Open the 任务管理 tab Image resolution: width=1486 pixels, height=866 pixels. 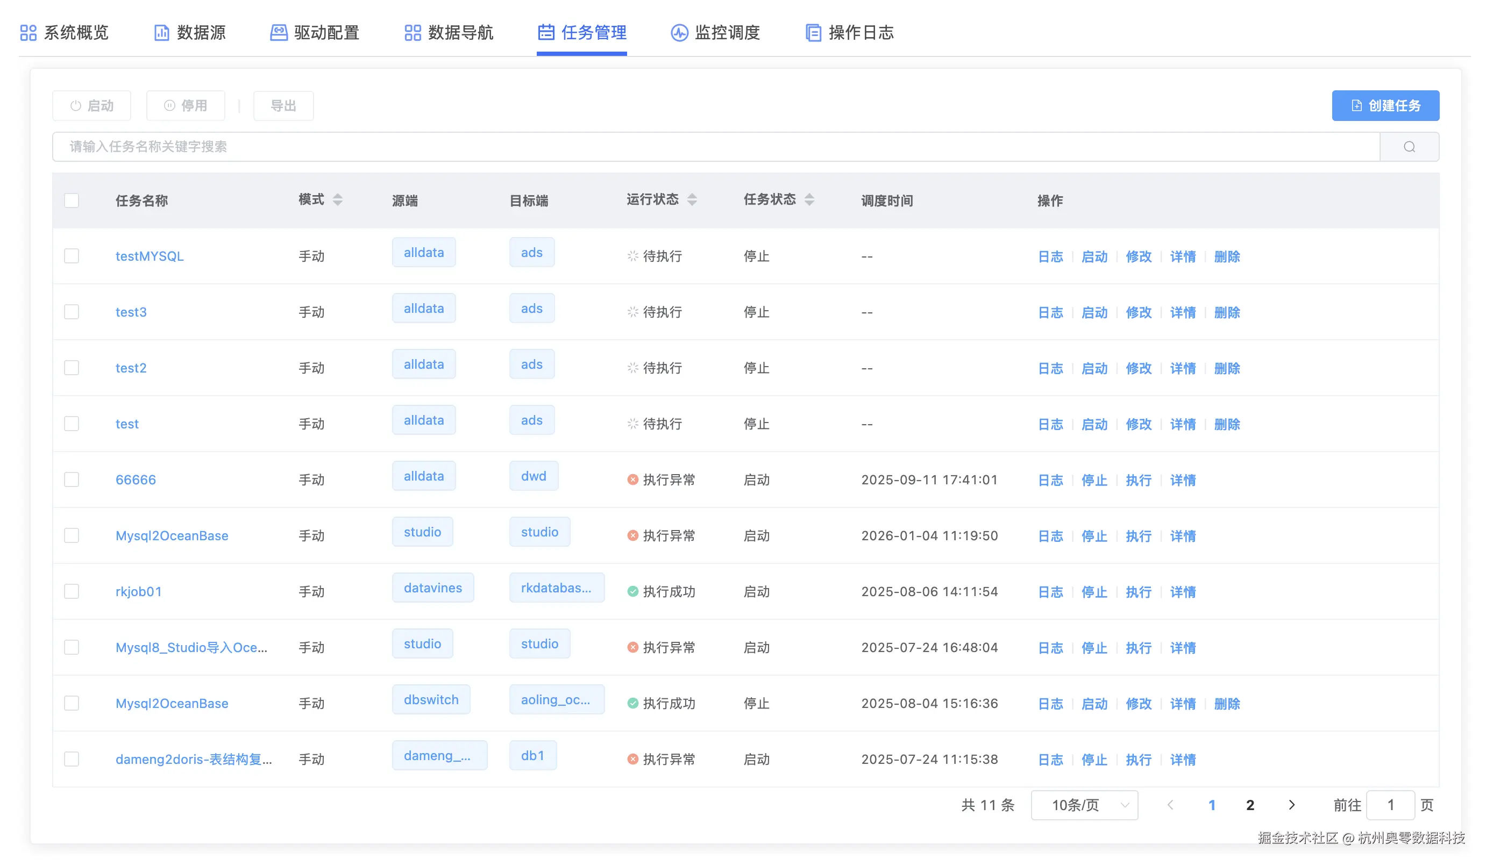581,32
